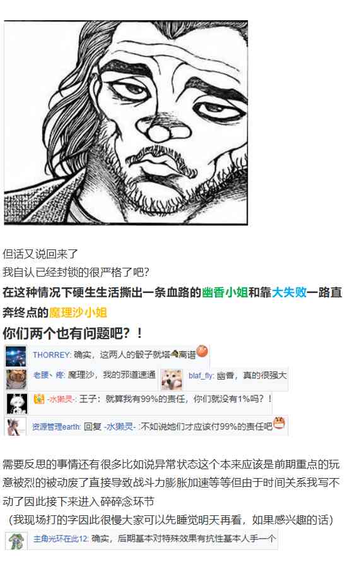Click the orange emoji in THORREY's comment
Screen dimensions: 352x581
click(202, 351)
